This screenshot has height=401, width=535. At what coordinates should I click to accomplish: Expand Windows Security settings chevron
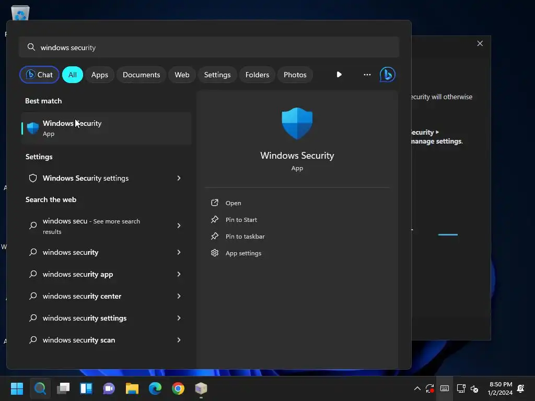click(179, 178)
